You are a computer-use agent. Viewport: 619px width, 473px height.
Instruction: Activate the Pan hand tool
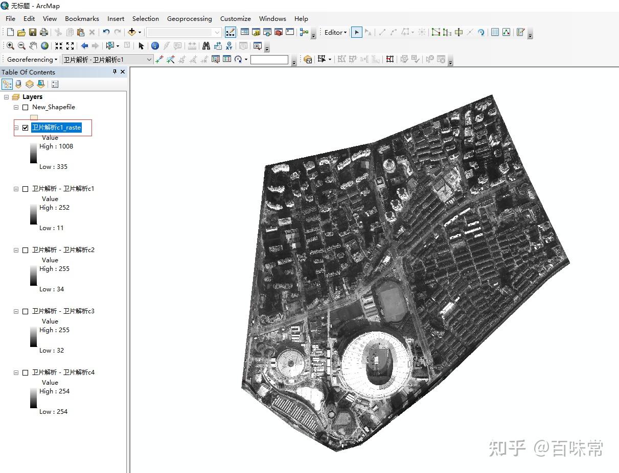click(x=33, y=46)
